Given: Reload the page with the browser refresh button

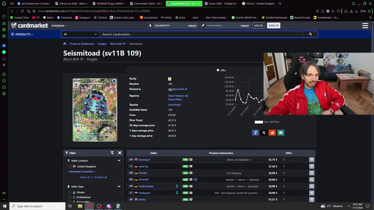Looking at the screenshot, I should 22,11.
